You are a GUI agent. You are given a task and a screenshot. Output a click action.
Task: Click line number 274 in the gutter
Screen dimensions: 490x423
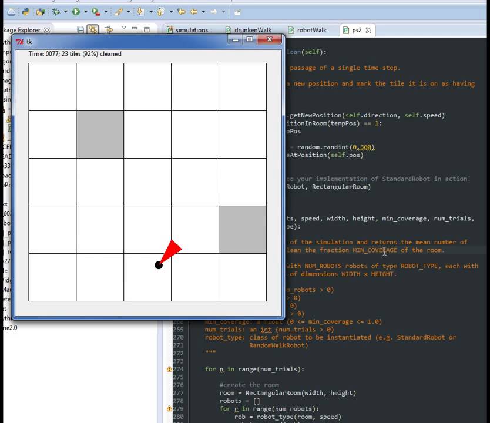click(179, 369)
